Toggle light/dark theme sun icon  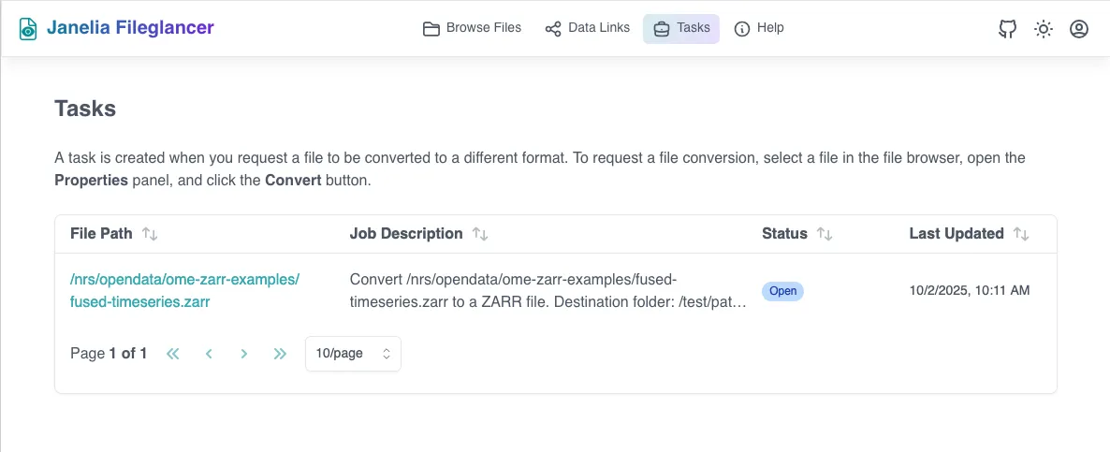click(1043, 29)
